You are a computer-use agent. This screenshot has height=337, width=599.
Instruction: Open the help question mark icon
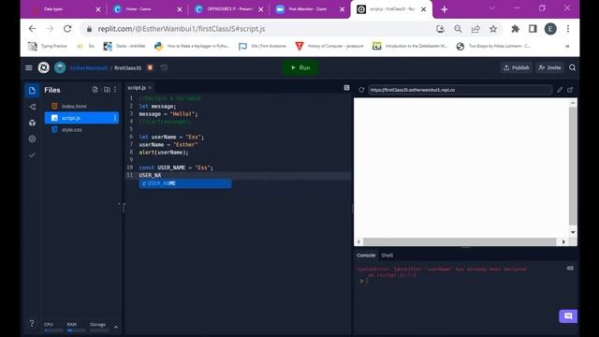pos(32,323)
